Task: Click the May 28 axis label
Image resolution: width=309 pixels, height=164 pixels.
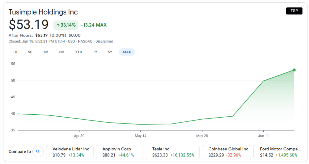Action: 202,136
